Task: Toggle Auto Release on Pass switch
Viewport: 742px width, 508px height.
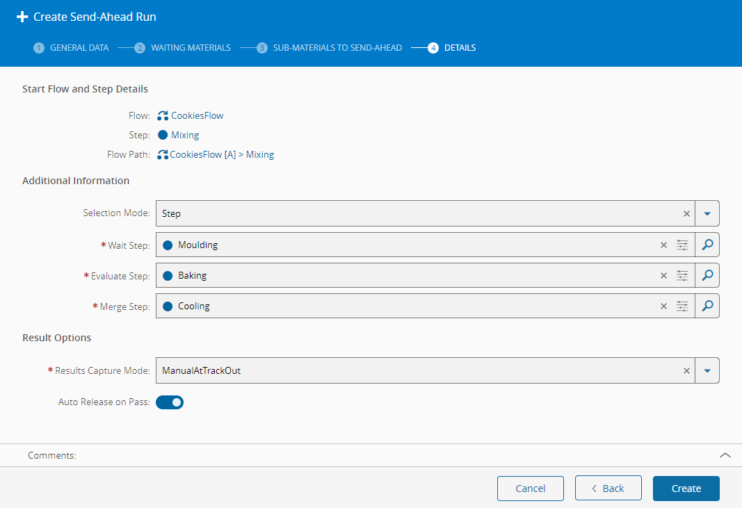Action: [170, 402]
